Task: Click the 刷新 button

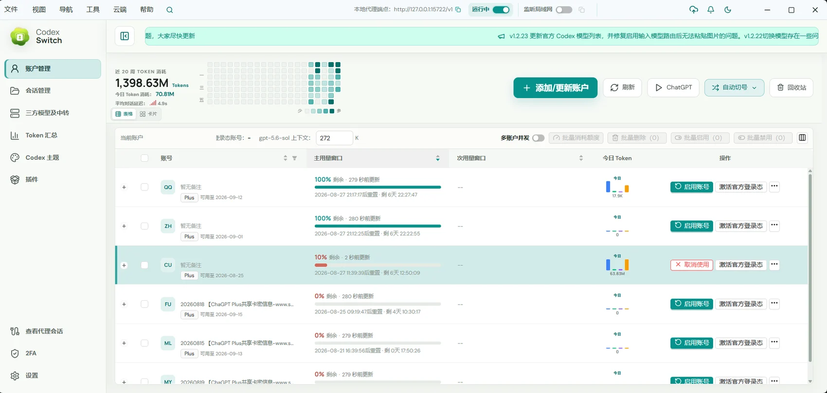Action: pos(622,87)
